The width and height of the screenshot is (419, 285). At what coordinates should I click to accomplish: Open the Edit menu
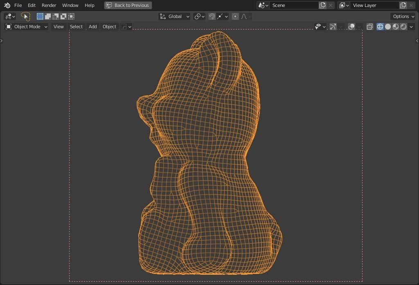coord(32,5)
